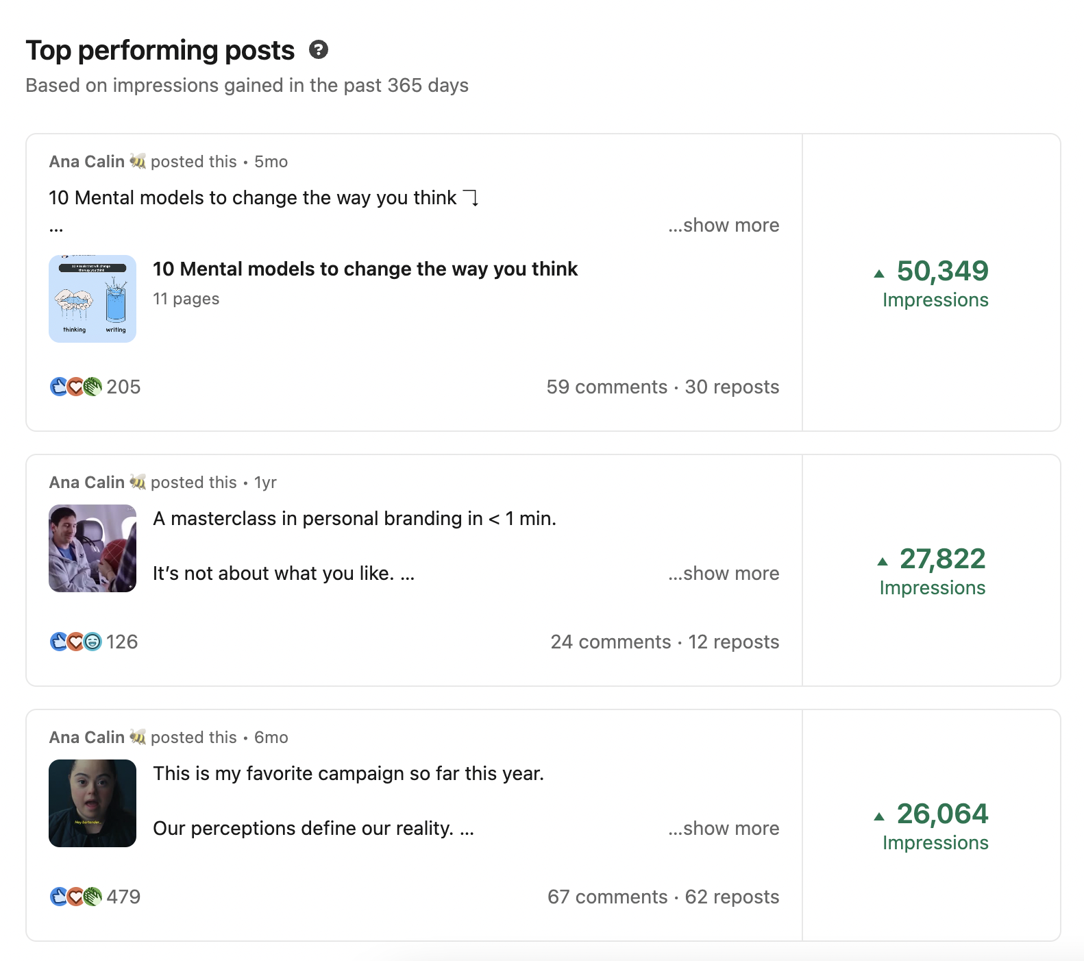Expand the campaign post with show more
The height and width of the screenshot is (961, 1084).
(x=723, y=828)
